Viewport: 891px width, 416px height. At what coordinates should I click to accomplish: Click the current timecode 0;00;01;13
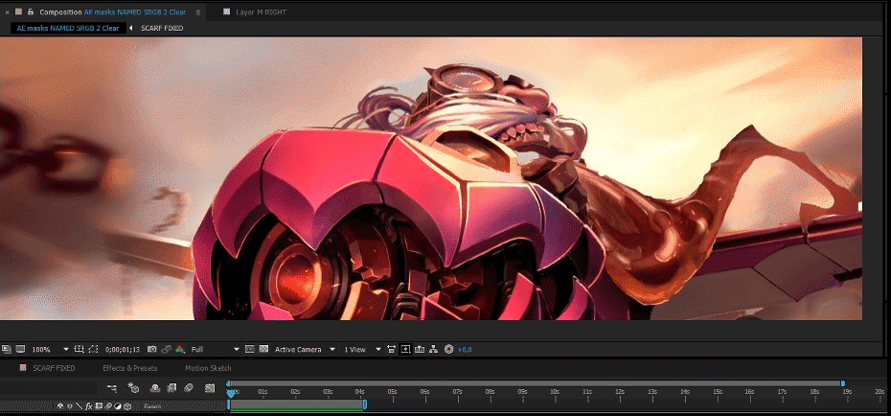coord(124,349)
